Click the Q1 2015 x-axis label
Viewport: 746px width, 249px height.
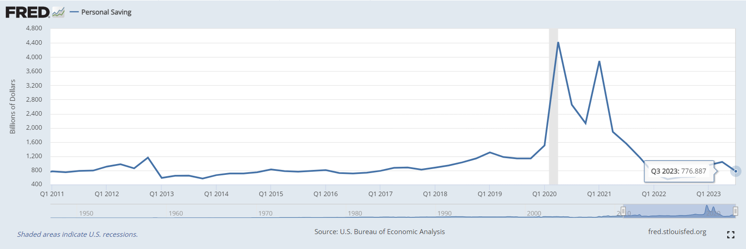271,194
